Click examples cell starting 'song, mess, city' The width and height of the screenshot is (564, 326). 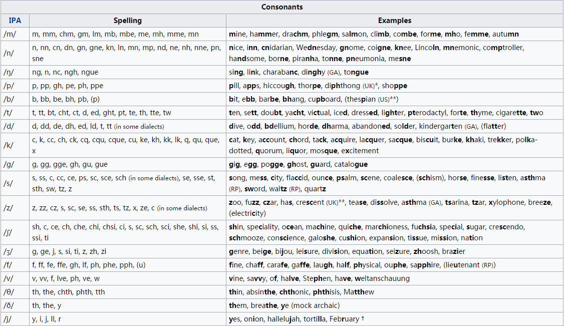pos(395,183)
